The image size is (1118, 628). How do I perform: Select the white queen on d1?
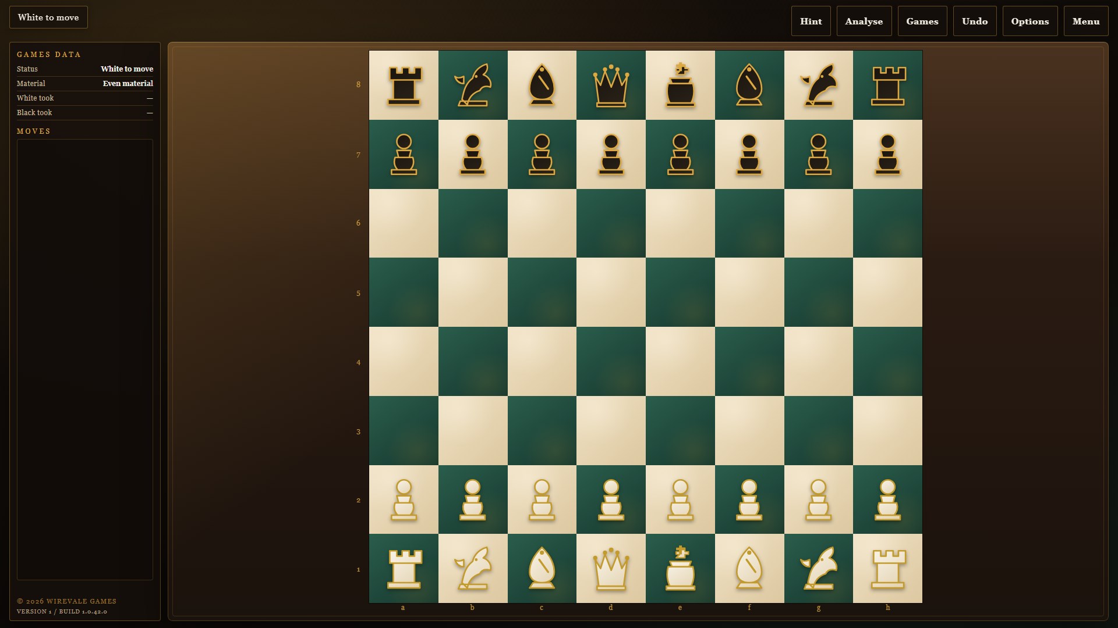point(611,569)
